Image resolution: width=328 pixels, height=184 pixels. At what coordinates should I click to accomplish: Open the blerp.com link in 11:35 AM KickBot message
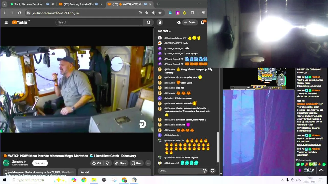point(309,86)
